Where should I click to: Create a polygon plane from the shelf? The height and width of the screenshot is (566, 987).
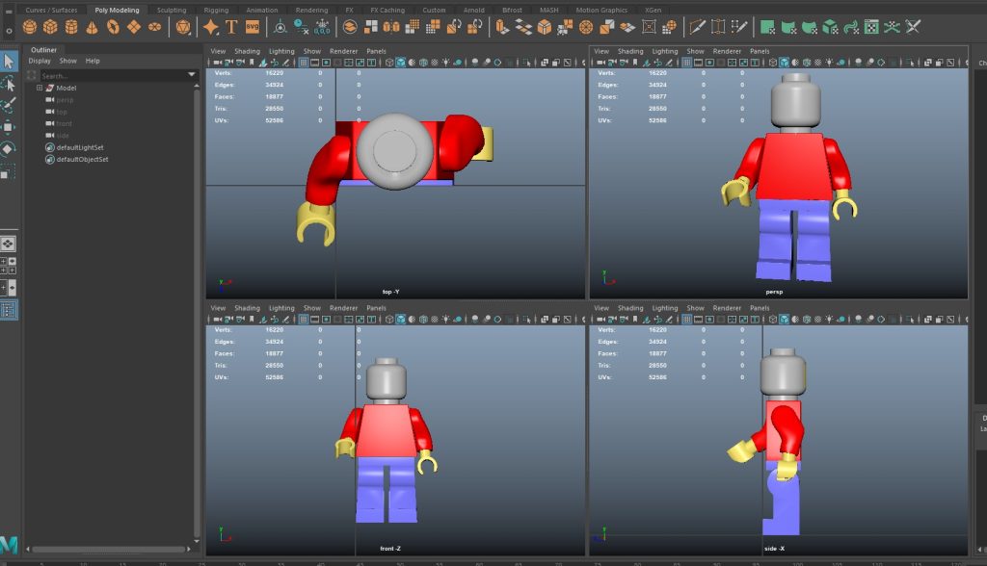[133, 27]
